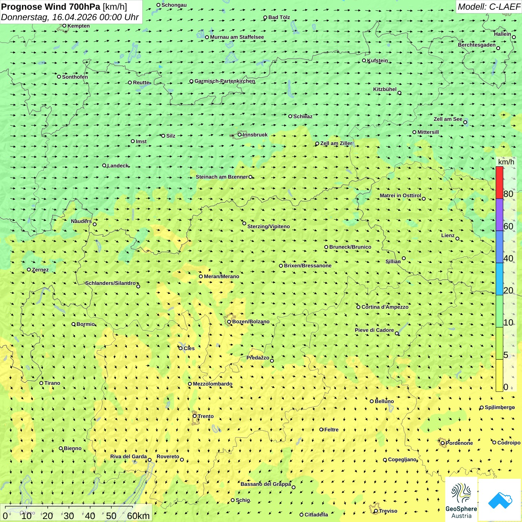Click the 'Treviso' label
Image resolution: width=522 pixels, height=522 pixels.
[x=388, y=511]
